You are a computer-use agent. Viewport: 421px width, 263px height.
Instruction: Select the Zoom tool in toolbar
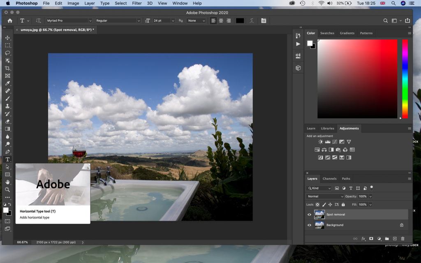[x=7, y=189]
